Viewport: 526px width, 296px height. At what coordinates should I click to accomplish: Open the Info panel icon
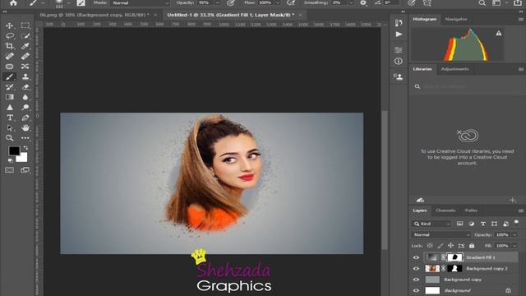coord(399,61)
